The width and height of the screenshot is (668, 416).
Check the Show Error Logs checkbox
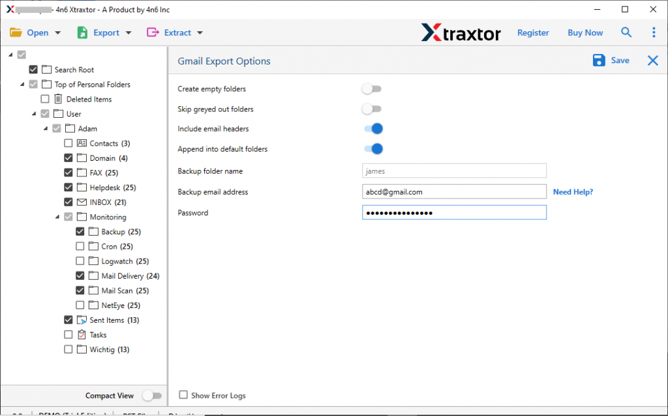[x=183, y=395]
